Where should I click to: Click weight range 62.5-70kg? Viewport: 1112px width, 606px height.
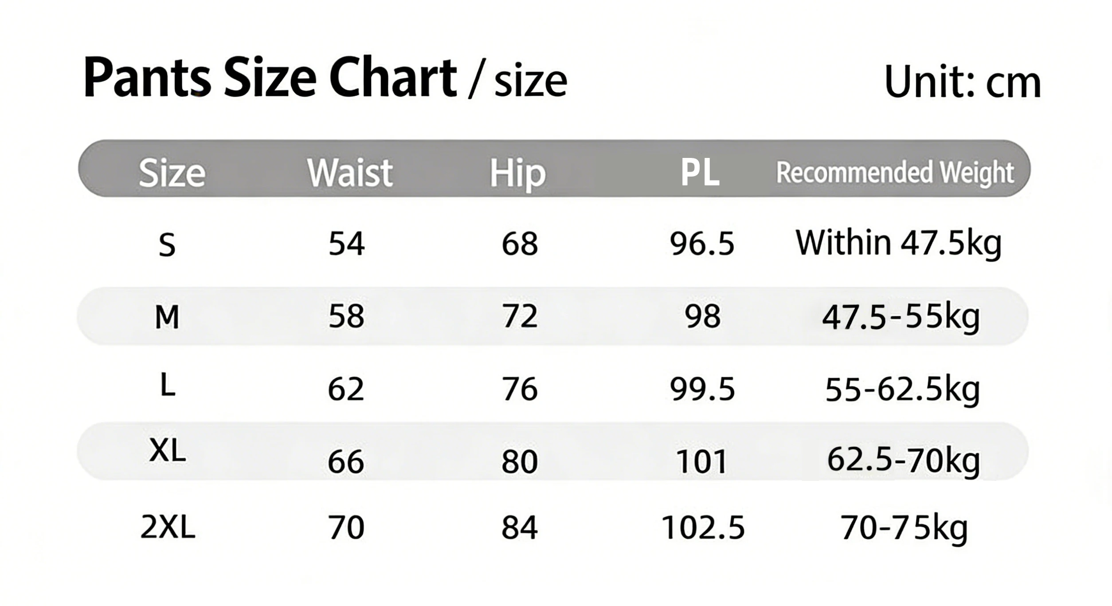pyautogui.click(x=904, y=460)
